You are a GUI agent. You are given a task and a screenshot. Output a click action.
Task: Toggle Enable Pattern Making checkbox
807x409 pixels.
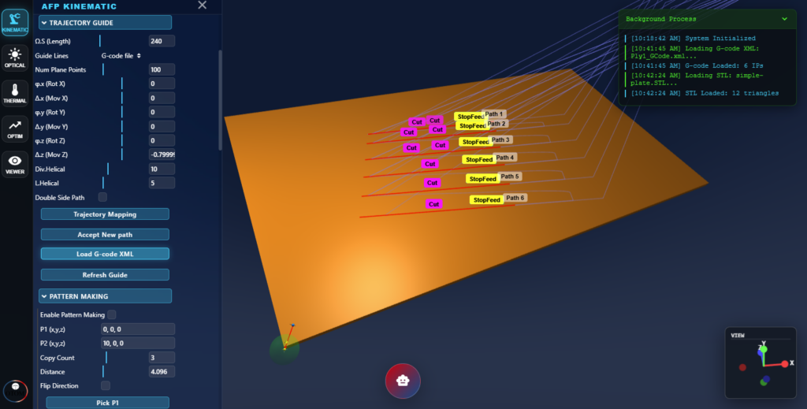point(112,314)
